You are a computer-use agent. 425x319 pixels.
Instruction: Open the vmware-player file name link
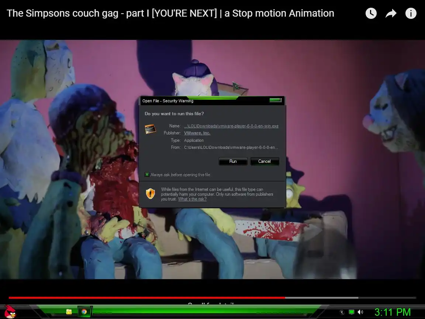(x=231, y=126)
